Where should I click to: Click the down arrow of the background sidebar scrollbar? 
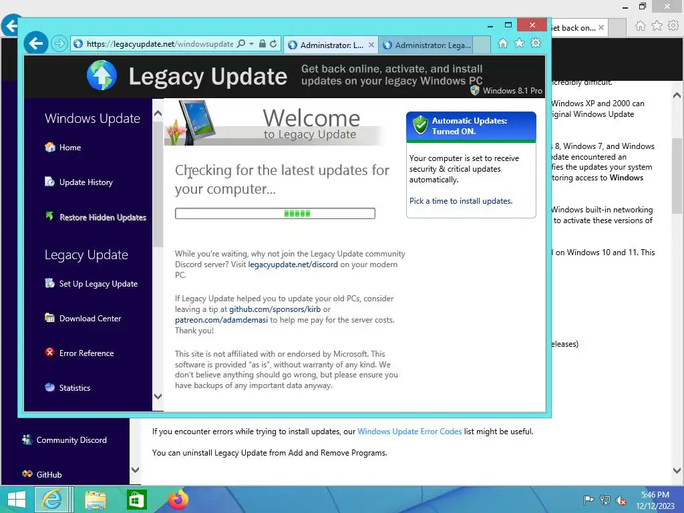click(135, 470)
